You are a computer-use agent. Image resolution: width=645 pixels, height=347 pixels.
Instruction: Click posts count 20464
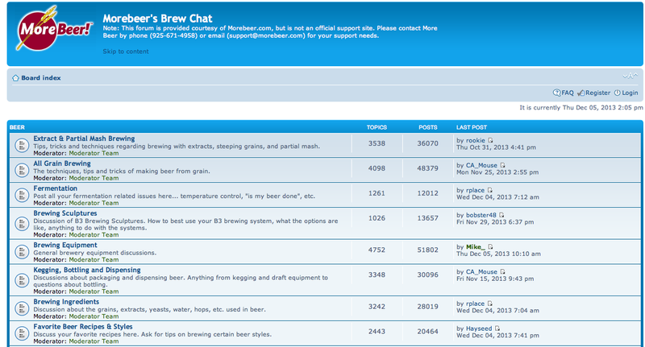(x=428, y=332)
